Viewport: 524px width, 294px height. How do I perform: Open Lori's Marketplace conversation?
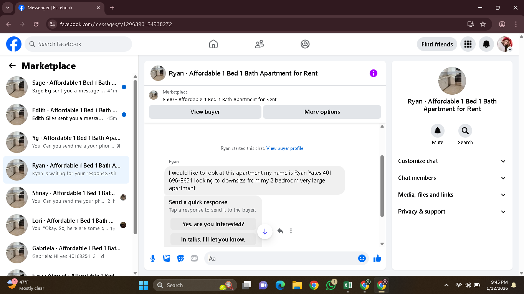click(66, 225)
